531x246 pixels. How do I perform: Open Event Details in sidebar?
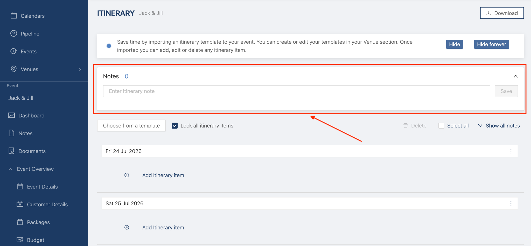[42, 187]
